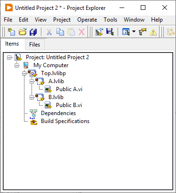
Task: Select the Dependencies tree item
Action: (58, 113)
